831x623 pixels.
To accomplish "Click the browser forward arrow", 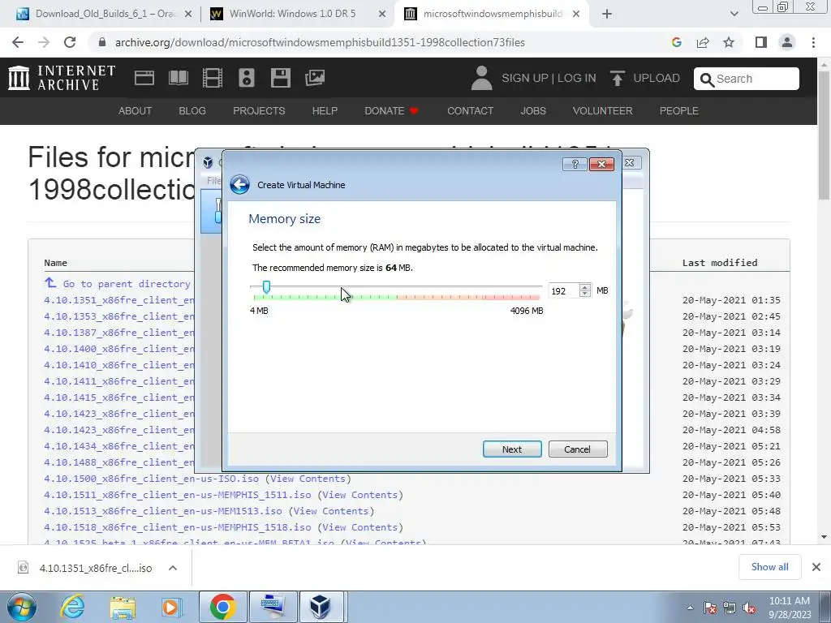I will [44, 42].
